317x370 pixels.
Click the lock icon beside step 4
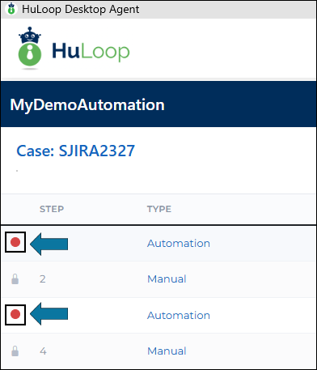[15, 351]
